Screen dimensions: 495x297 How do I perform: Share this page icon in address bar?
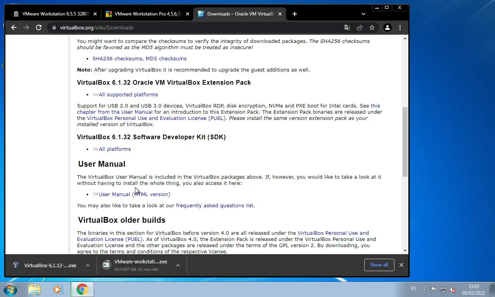(x=360, y=27)
